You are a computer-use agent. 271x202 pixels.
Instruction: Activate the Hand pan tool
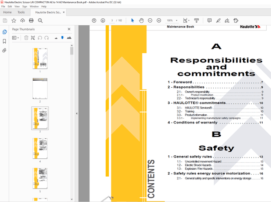coord(141,21)
